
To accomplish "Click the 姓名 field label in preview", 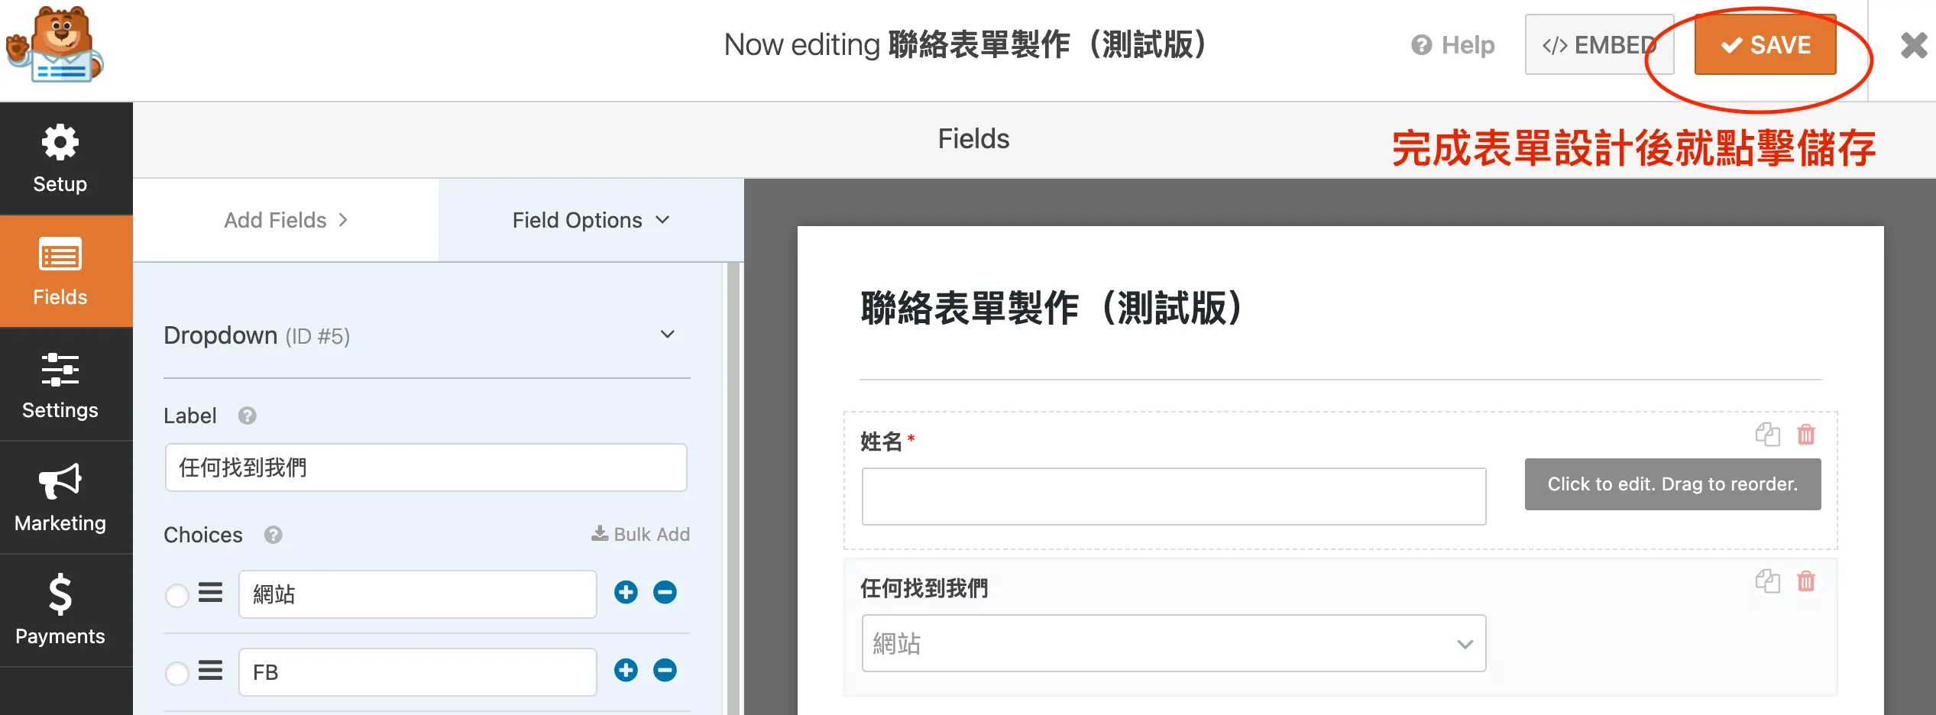I will (881, 442).
